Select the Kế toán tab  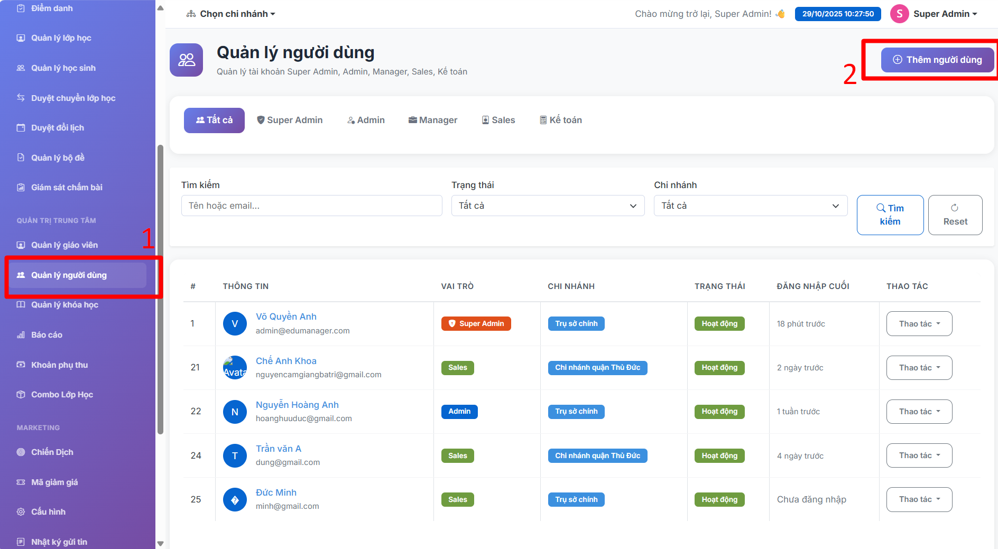coord(560,120)
